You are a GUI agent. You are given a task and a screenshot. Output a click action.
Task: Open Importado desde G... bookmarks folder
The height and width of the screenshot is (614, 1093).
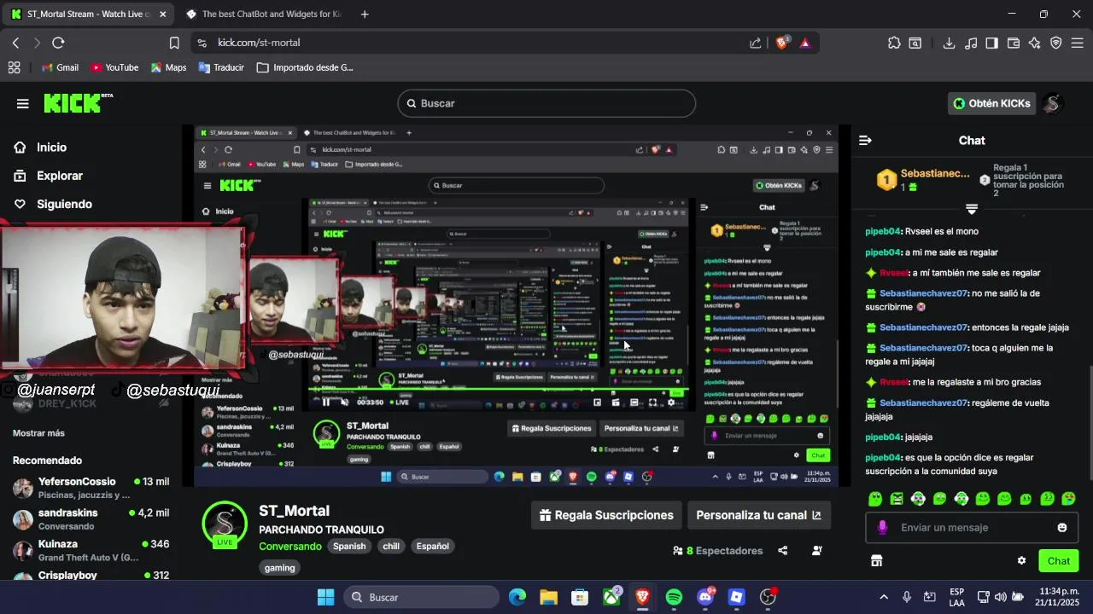305,67
